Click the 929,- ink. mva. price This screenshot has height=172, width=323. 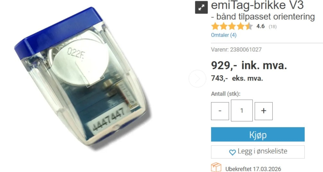[249, 65]
